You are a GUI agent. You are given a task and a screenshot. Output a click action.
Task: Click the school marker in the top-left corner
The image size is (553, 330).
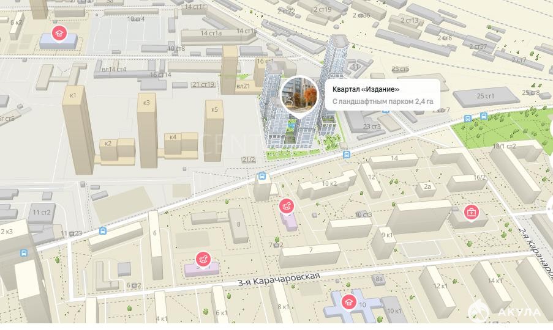[x=59, y=32]
